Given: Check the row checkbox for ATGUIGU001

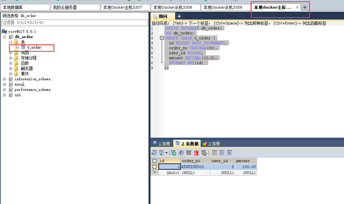Looking at the screenshot, I should click(x=154, y=167).
